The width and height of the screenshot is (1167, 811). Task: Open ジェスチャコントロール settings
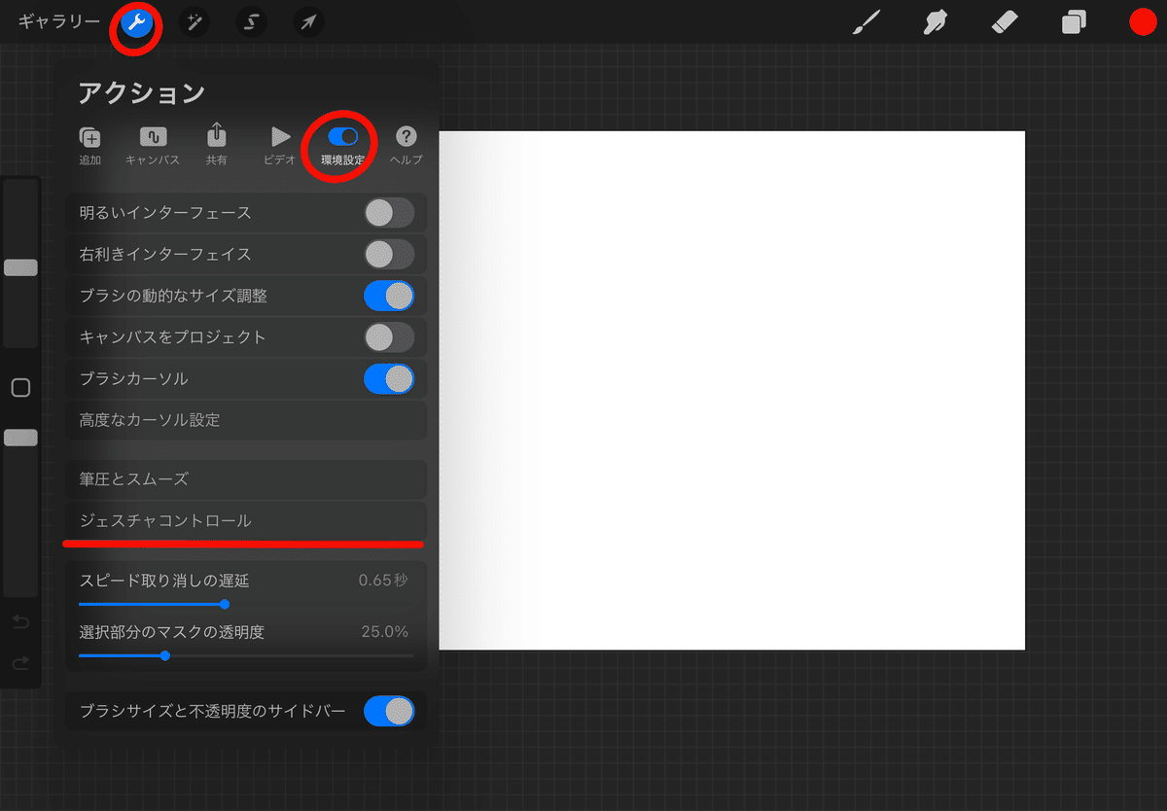click(x=247, y=520)
